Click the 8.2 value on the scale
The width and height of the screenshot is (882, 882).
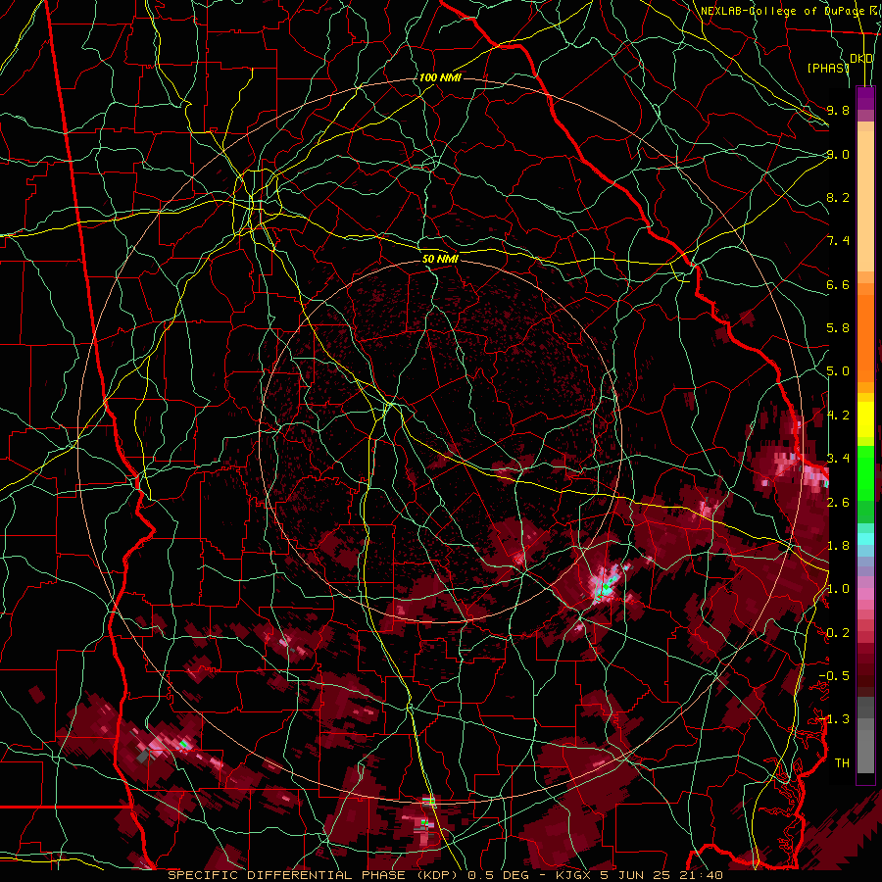(x=838, y=197)
